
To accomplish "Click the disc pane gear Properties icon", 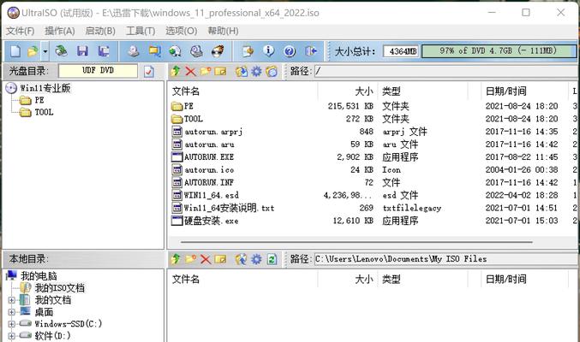I will tap(256, 71).
